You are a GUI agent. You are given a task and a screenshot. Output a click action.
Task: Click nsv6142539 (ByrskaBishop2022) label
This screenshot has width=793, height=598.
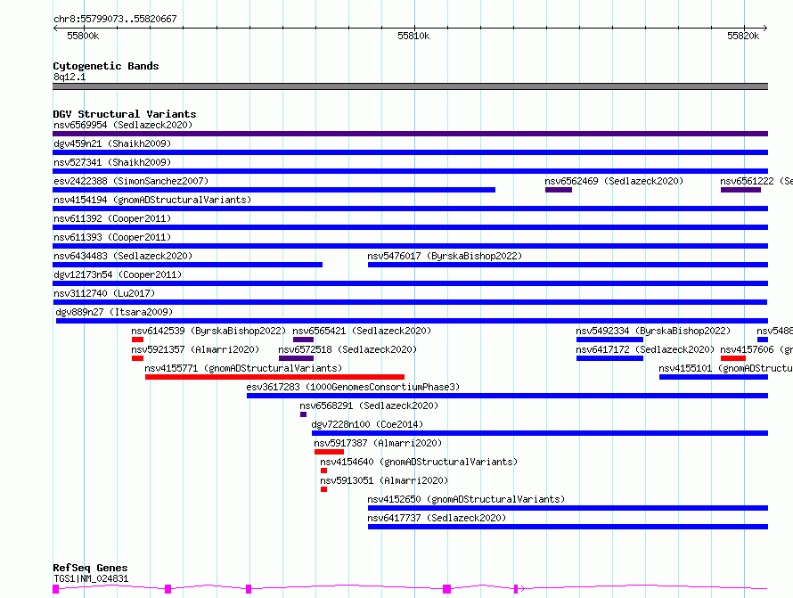pos(208,331)
